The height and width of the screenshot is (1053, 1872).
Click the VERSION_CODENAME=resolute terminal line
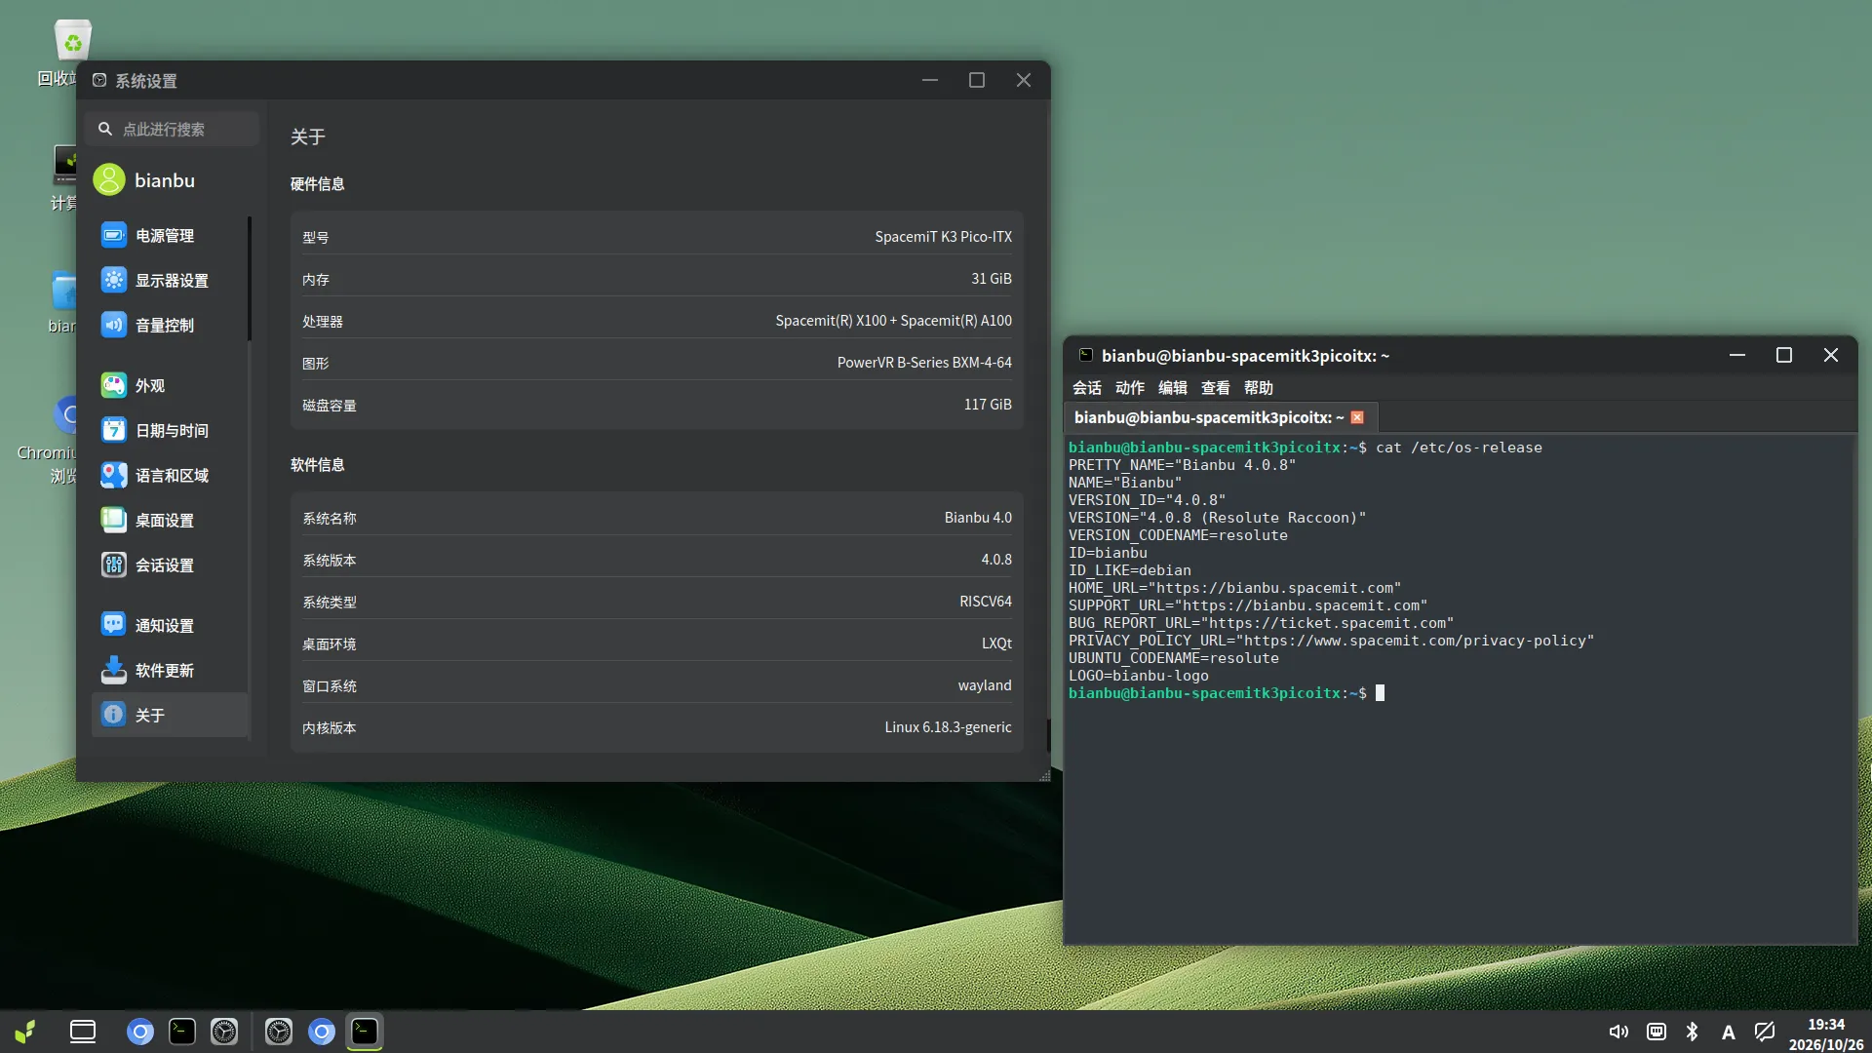point(1178,535)
